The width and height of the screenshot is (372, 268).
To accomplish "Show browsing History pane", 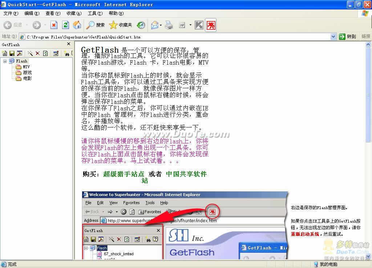I will pos(141,25).
